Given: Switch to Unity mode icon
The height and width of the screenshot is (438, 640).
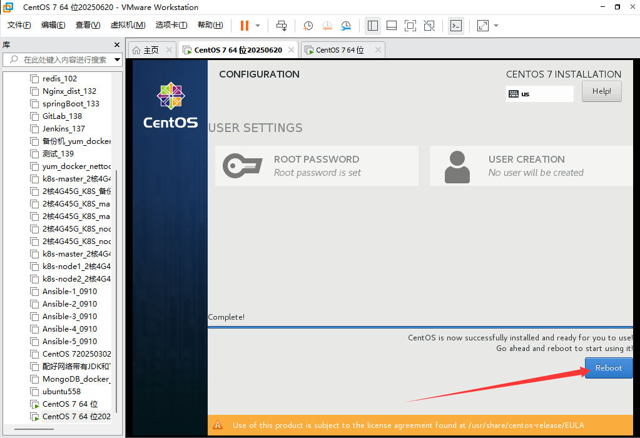Looking at the screenshot, I should (430, 26).
